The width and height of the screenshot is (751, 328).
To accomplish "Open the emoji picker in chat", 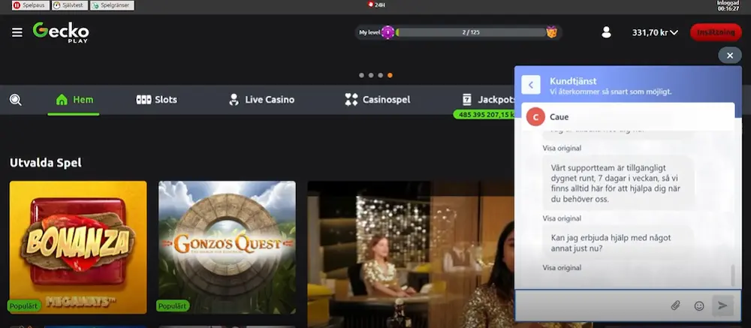I will 699,305.
